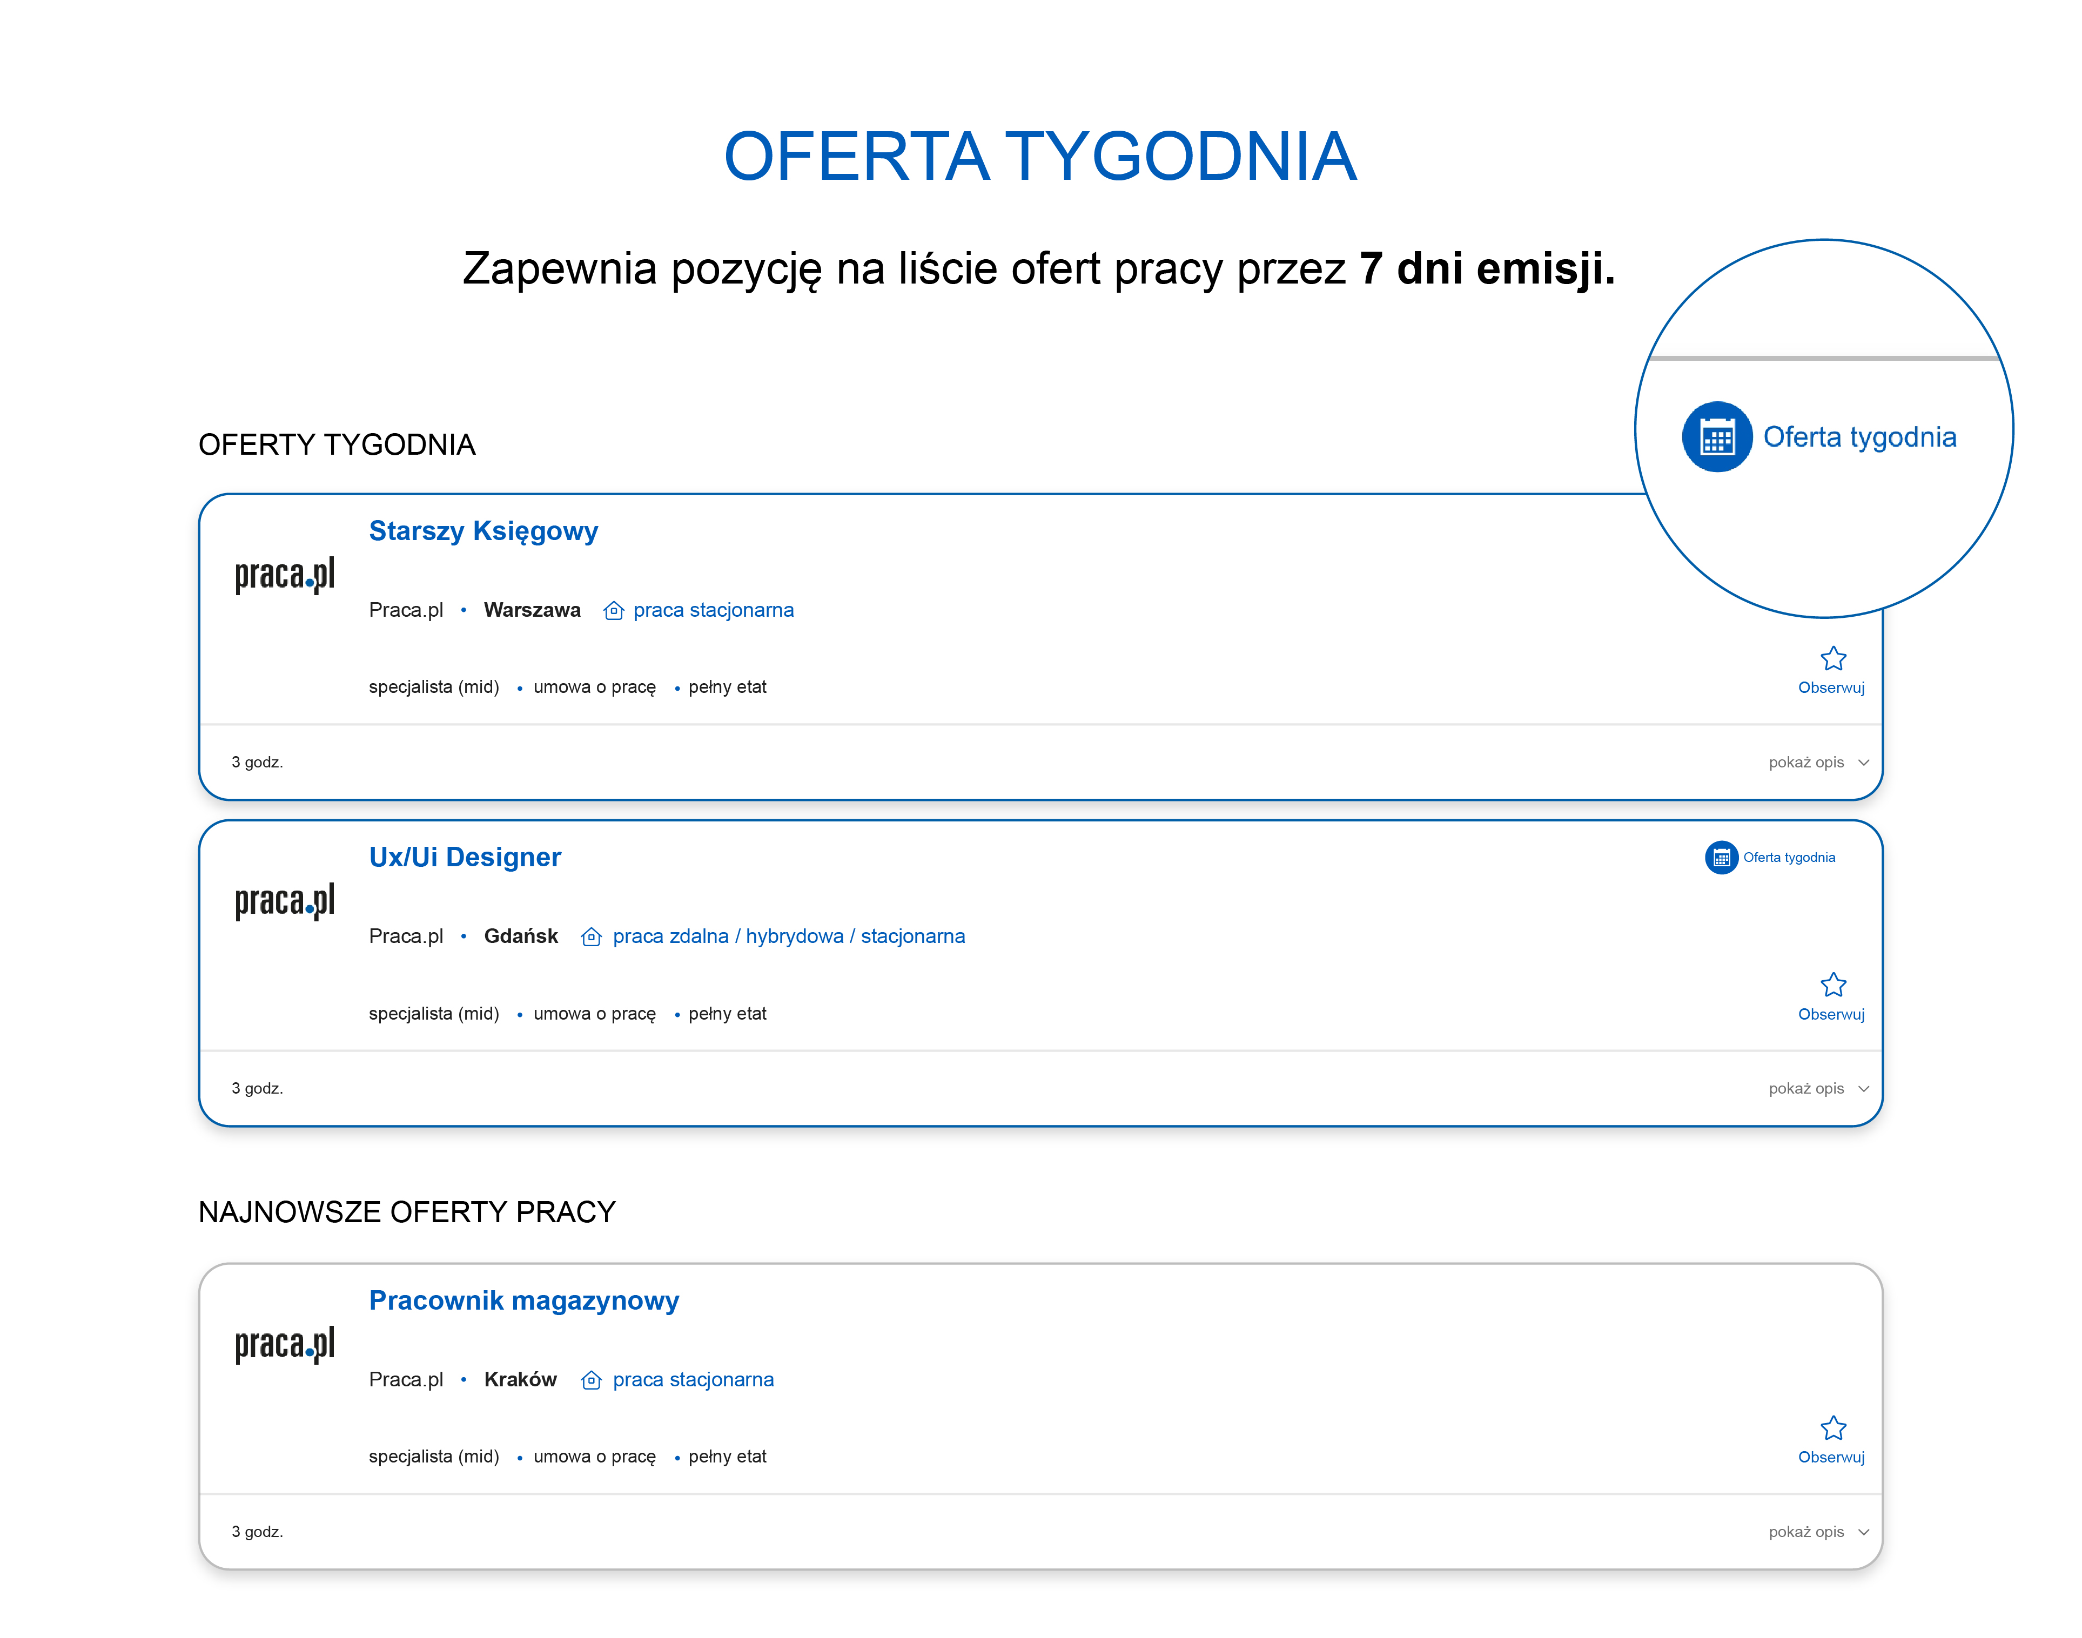Click the Oferta tygodnia label in magnified circle
2082x1638 pixels.
coord(1859,437)
